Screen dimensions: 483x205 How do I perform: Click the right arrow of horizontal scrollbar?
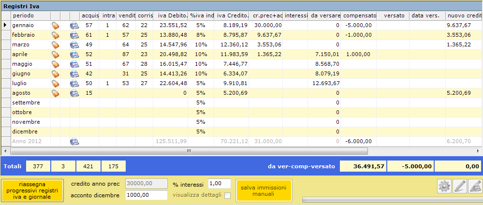pyautogui.click(x=479, y=151)
